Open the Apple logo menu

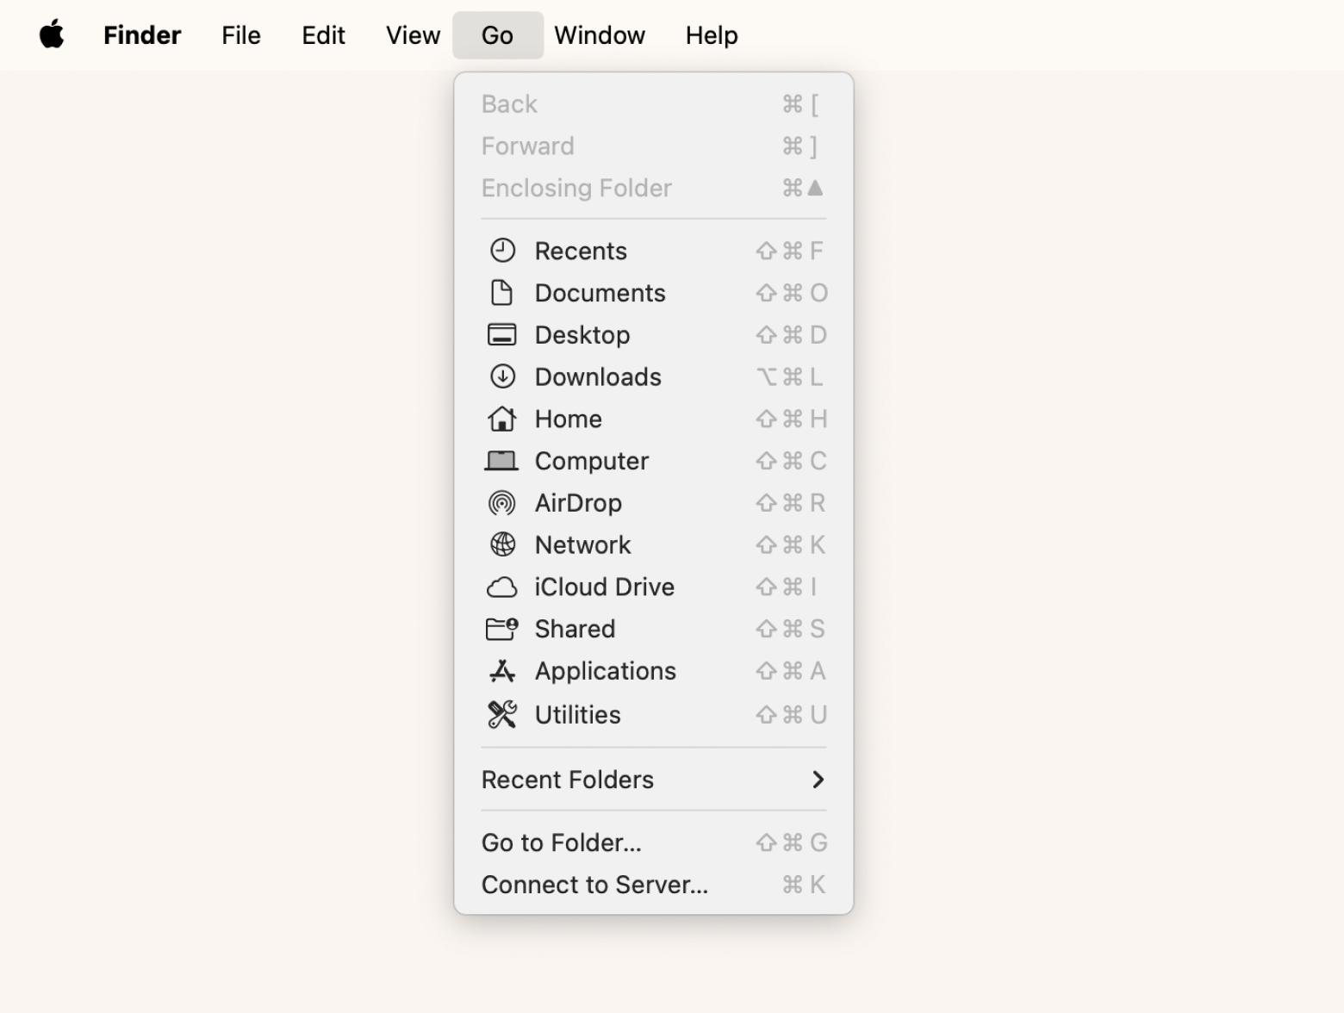coord(52,35)
